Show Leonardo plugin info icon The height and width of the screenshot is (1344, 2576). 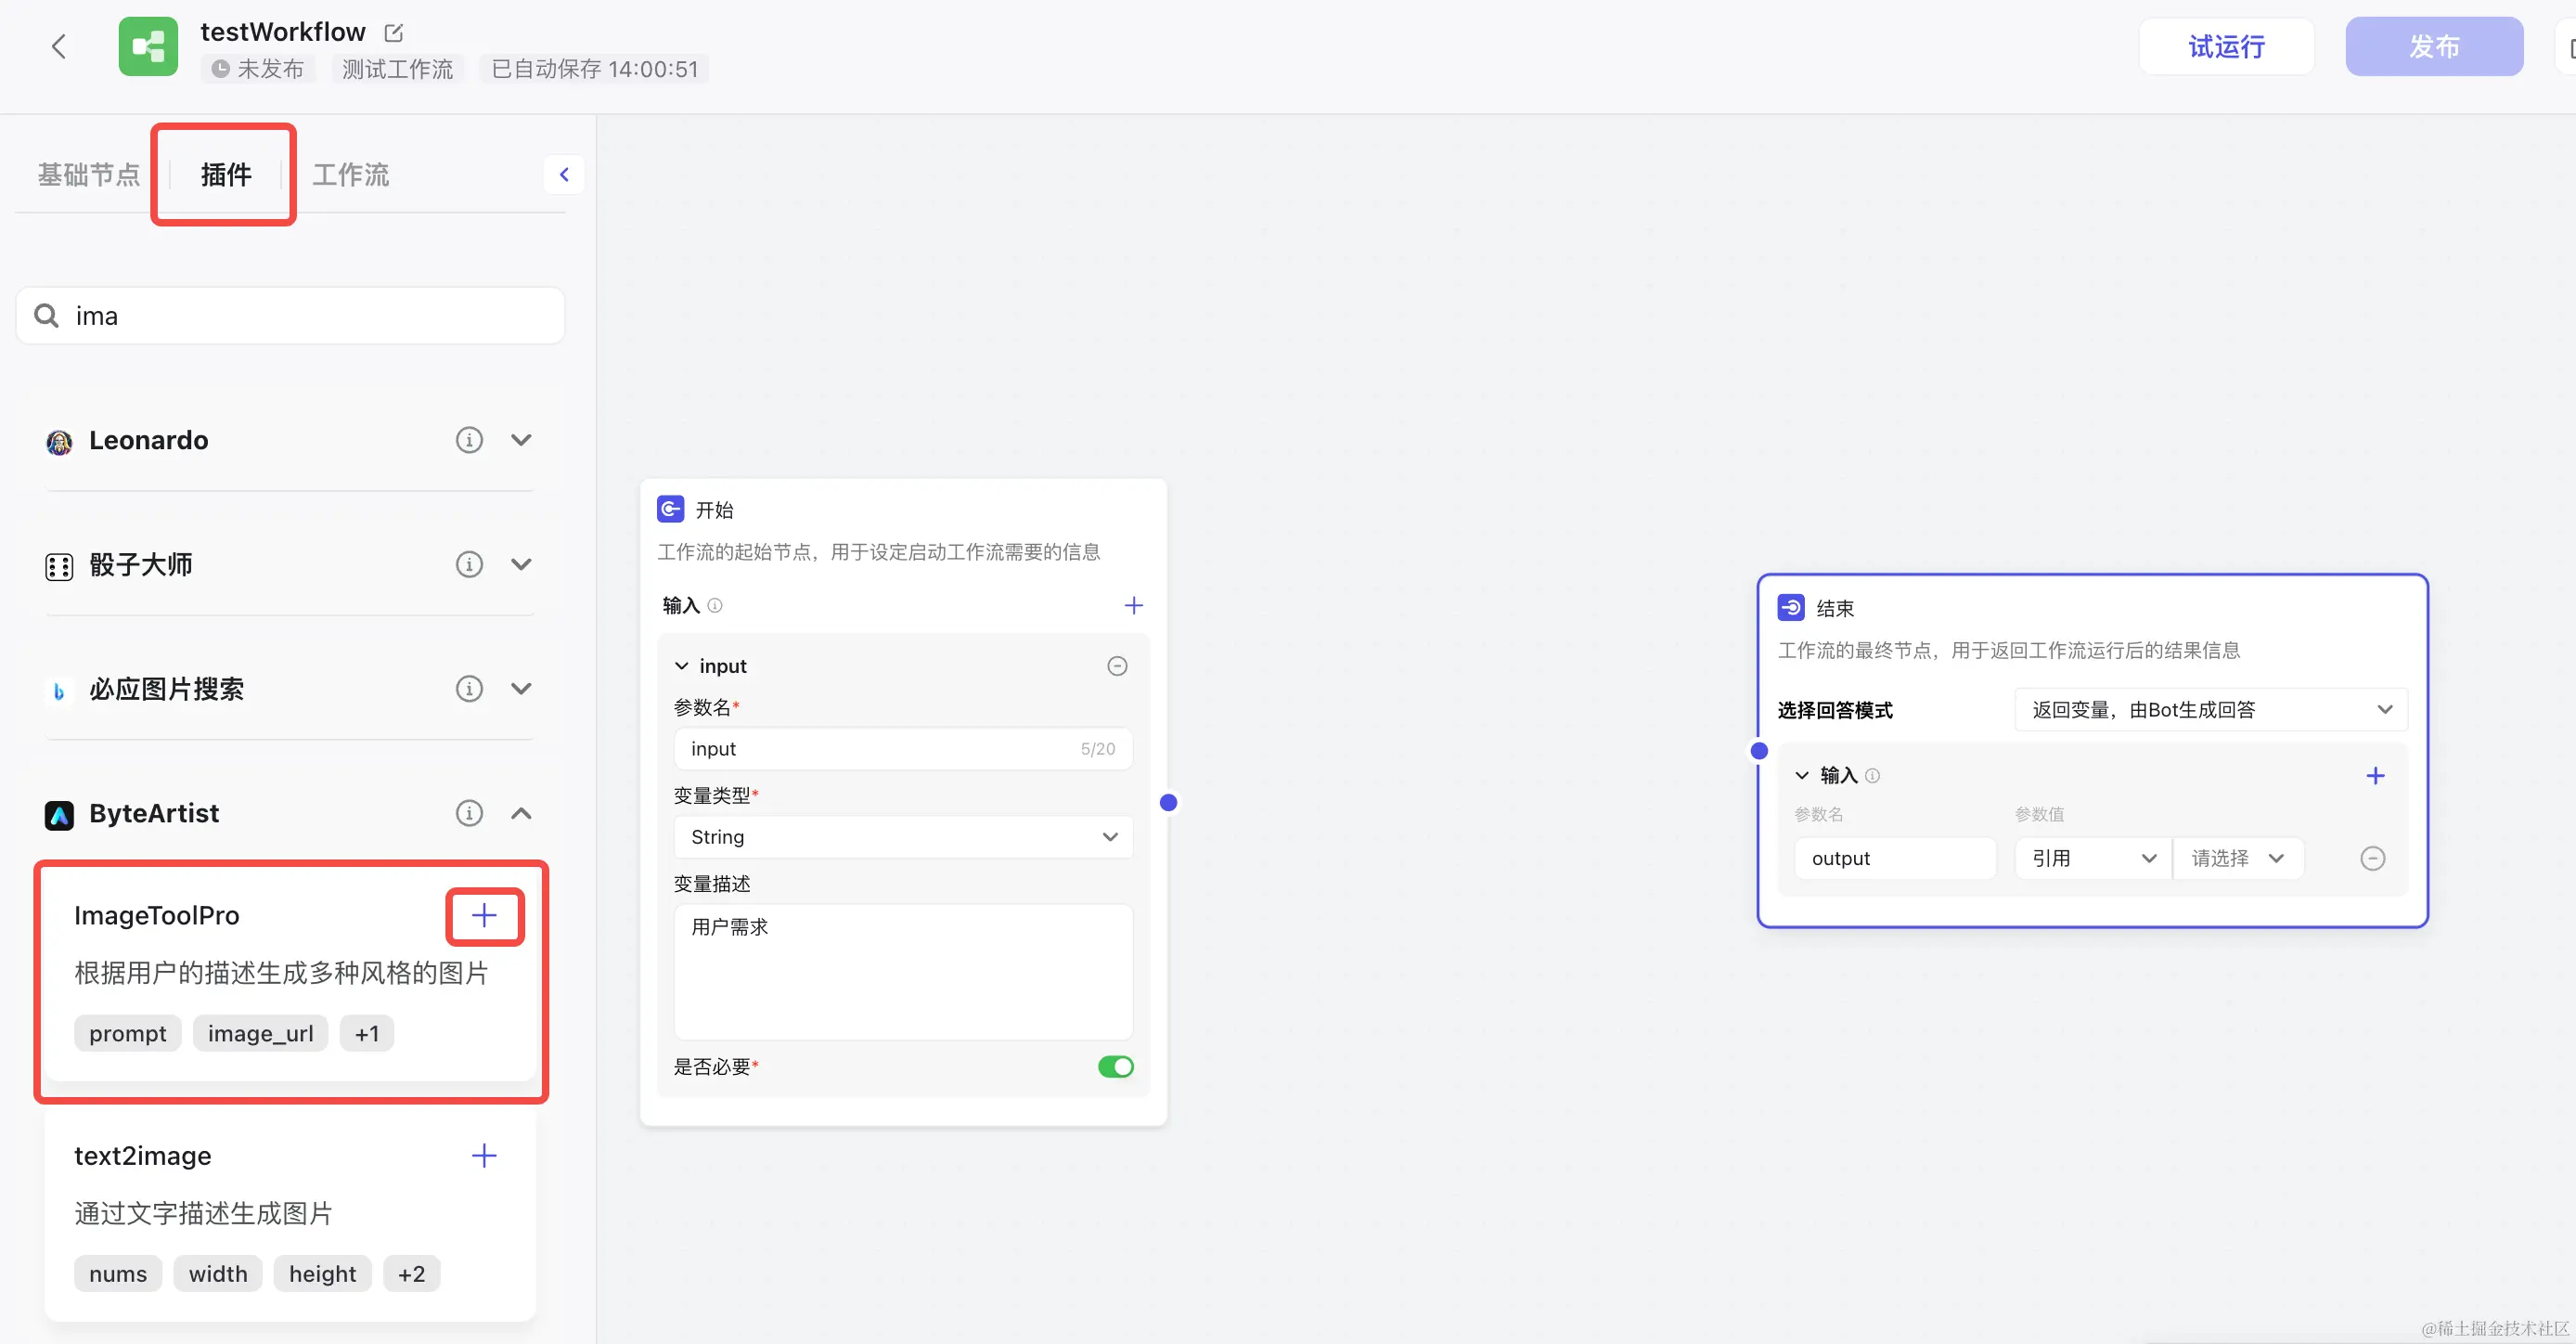pyautogui.click(x=469, y=440)
